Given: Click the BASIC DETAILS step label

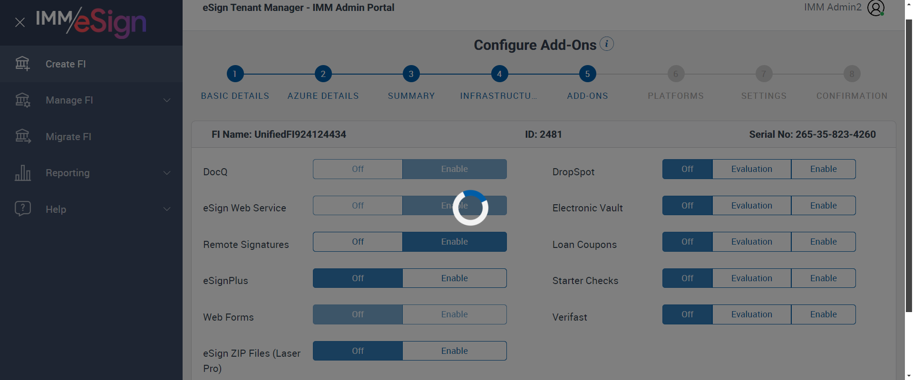Looking at the screenshot, I should point(235,96).
